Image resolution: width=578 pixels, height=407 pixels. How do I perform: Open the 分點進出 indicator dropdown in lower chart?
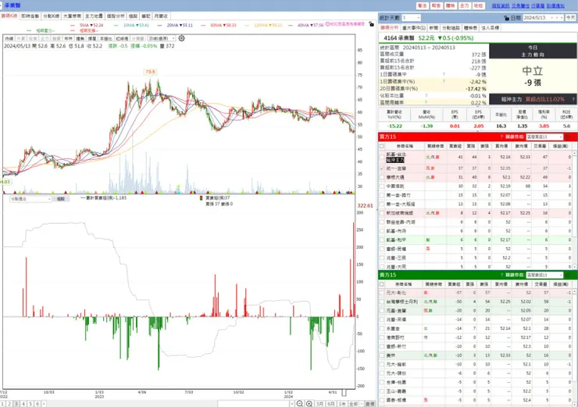30,199
